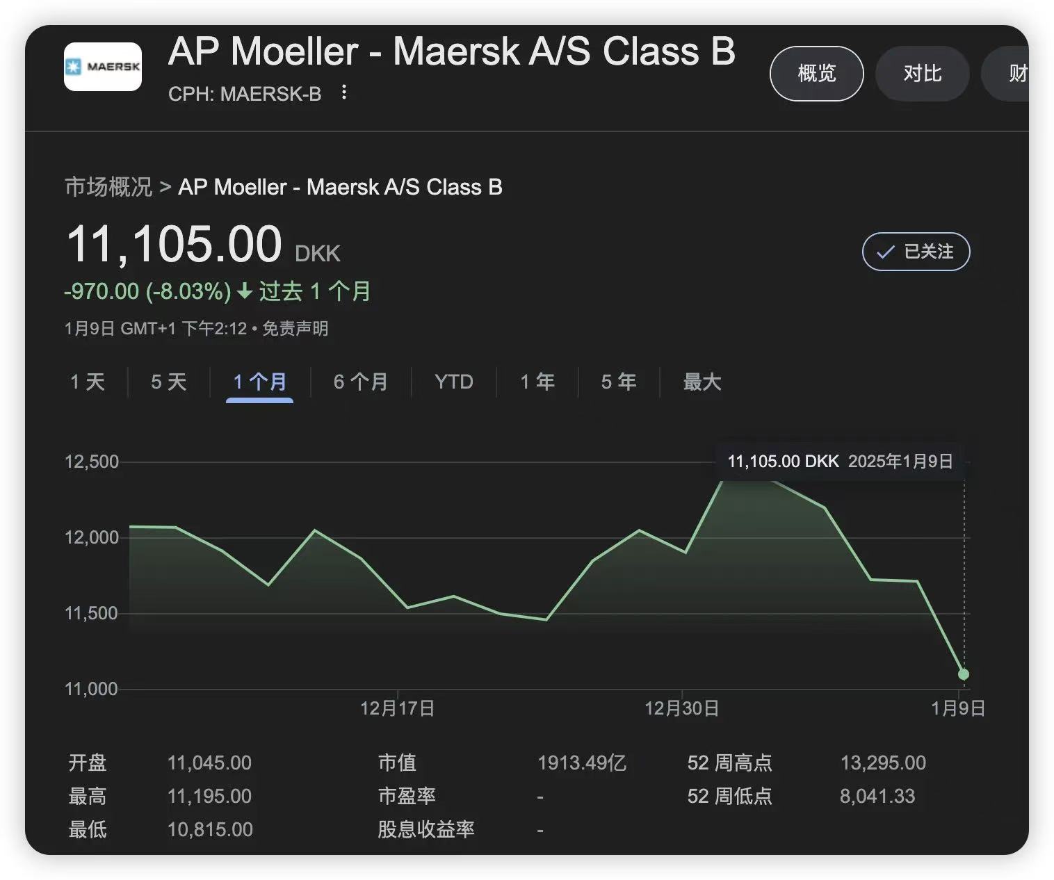
Task: Click the Maersk company logo
Action: click(x=103, y=67)
